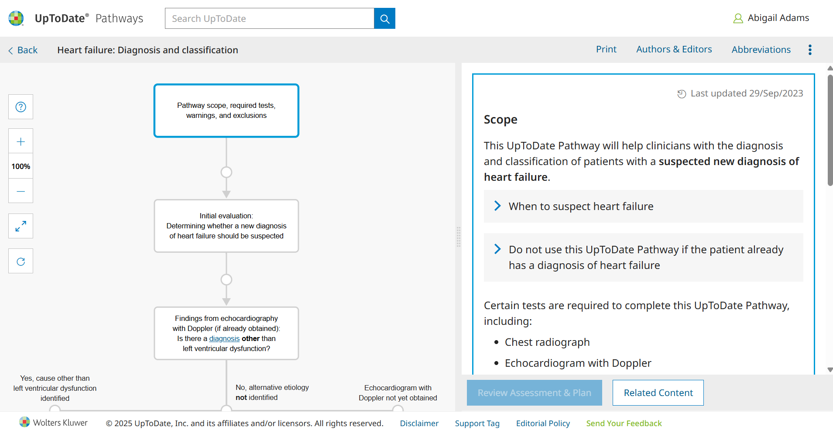Reset the pathway with the refresh icon

[x=21, y=262]
